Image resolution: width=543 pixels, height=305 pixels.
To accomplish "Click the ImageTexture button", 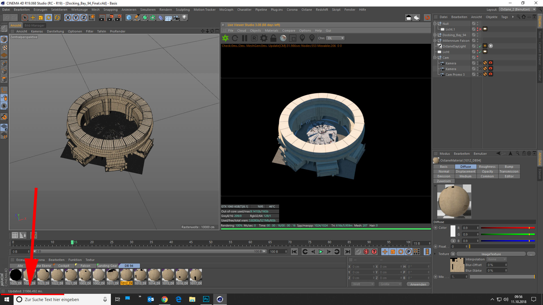I will (x=491, y=254).
